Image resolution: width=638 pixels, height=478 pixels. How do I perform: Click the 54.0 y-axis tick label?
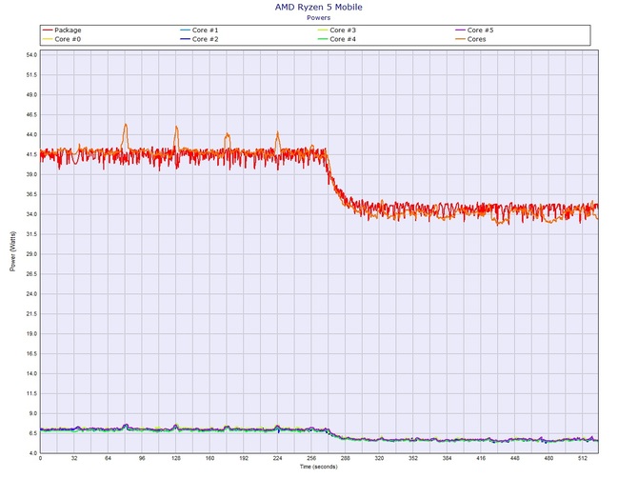31,55
